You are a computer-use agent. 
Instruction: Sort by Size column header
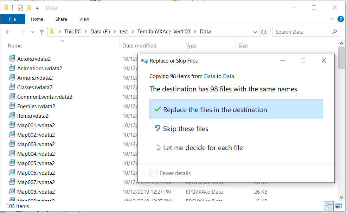tap(243, 46)
